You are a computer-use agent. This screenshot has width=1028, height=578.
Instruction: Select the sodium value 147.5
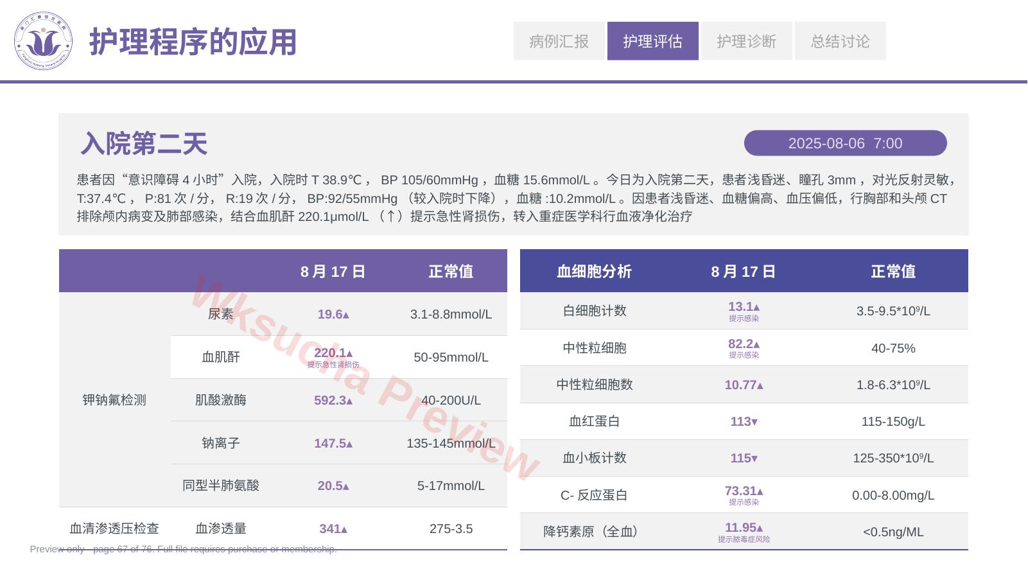333,443
